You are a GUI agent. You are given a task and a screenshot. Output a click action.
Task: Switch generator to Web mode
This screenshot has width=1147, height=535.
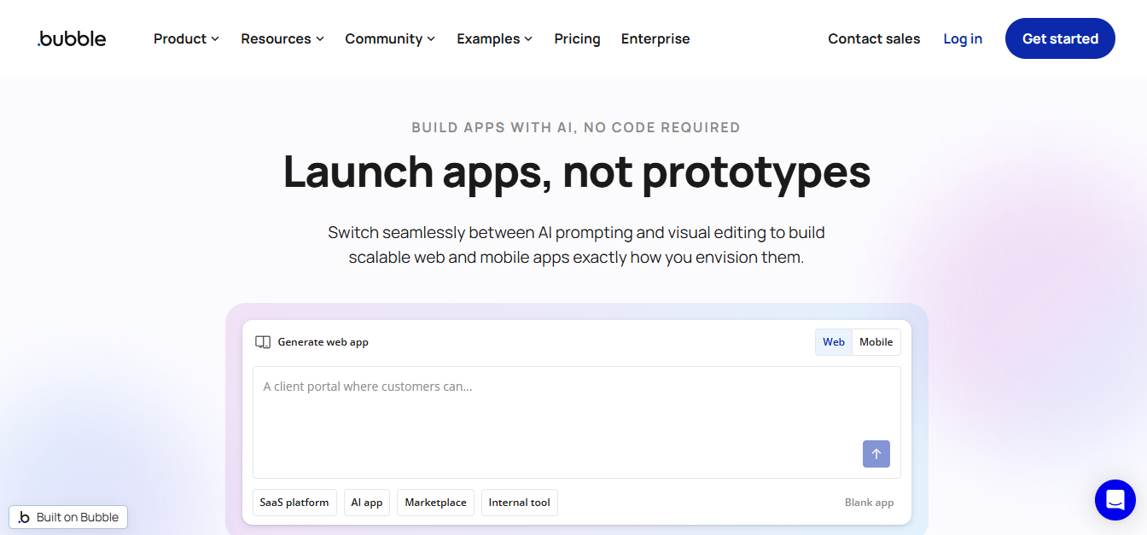tap(833, 341)
